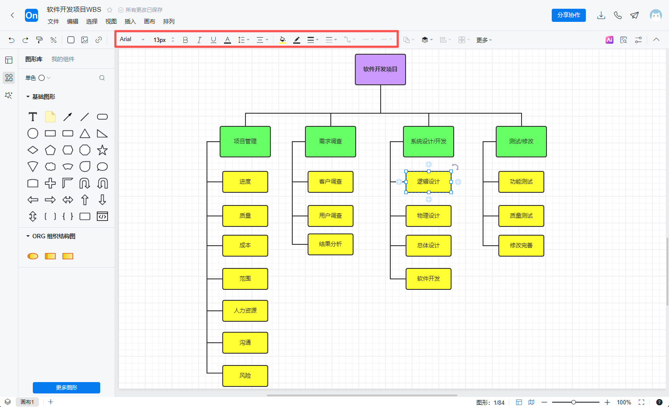The image size is (669, 407).
Task: Select the 软件开发项目 root node
Action: tap(380, 69)
